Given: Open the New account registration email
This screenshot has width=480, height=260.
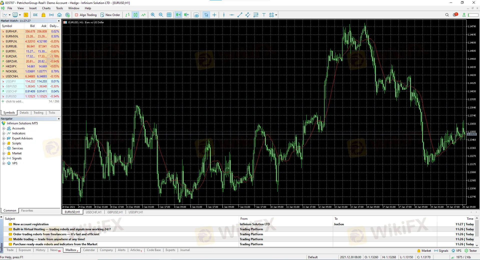Looking at the screenshot, I should point(31,224).
